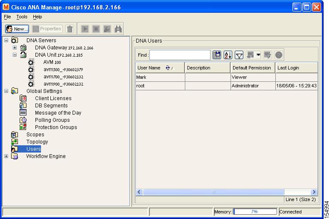Viewport: 330px width, 219px height.
Task: Click the New user button
Action: point(17,29)
